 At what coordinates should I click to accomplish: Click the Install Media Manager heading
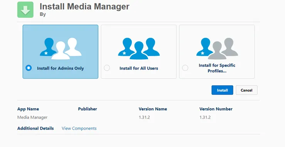(84, 7)
